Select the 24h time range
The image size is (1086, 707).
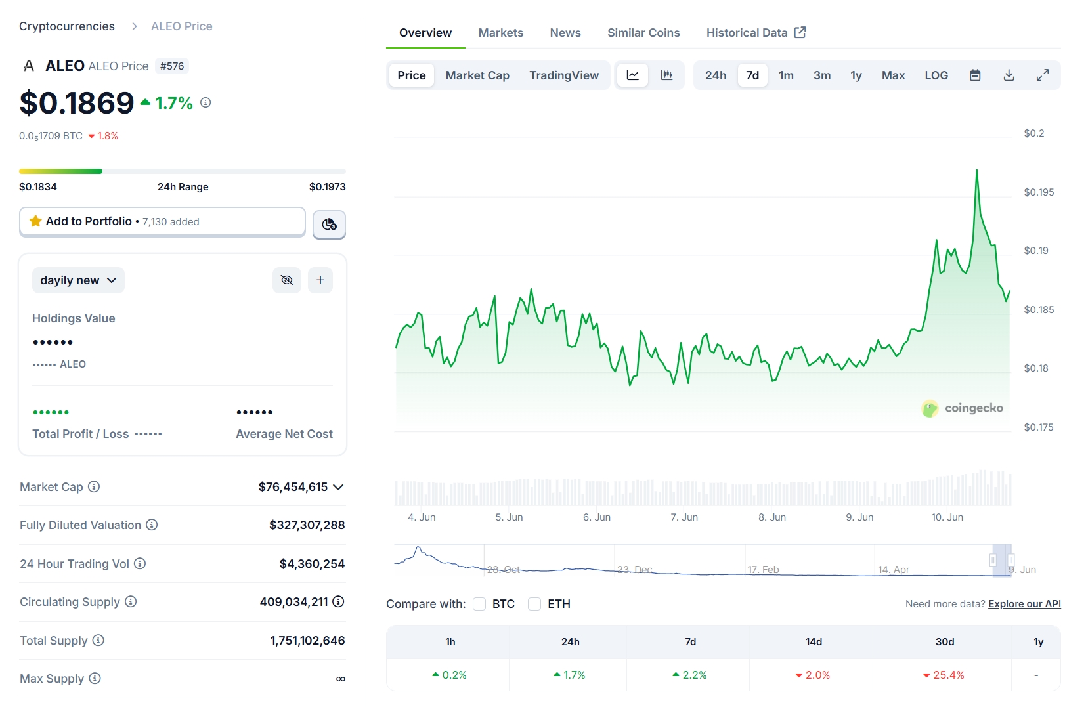pos(716,75)
